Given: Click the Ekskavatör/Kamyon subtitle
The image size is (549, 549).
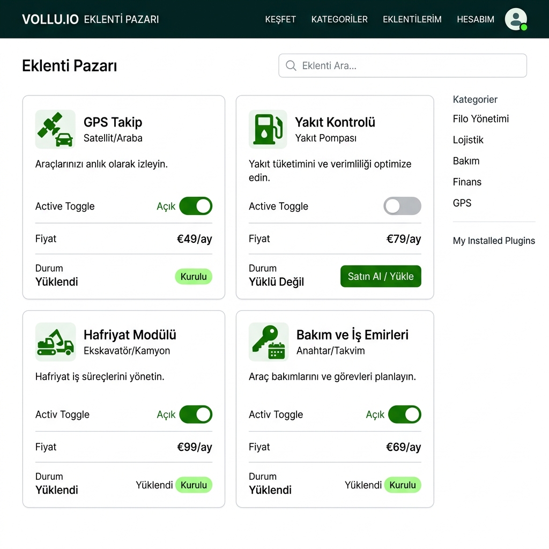Looking at the screenshot, I should click(127, 351).
